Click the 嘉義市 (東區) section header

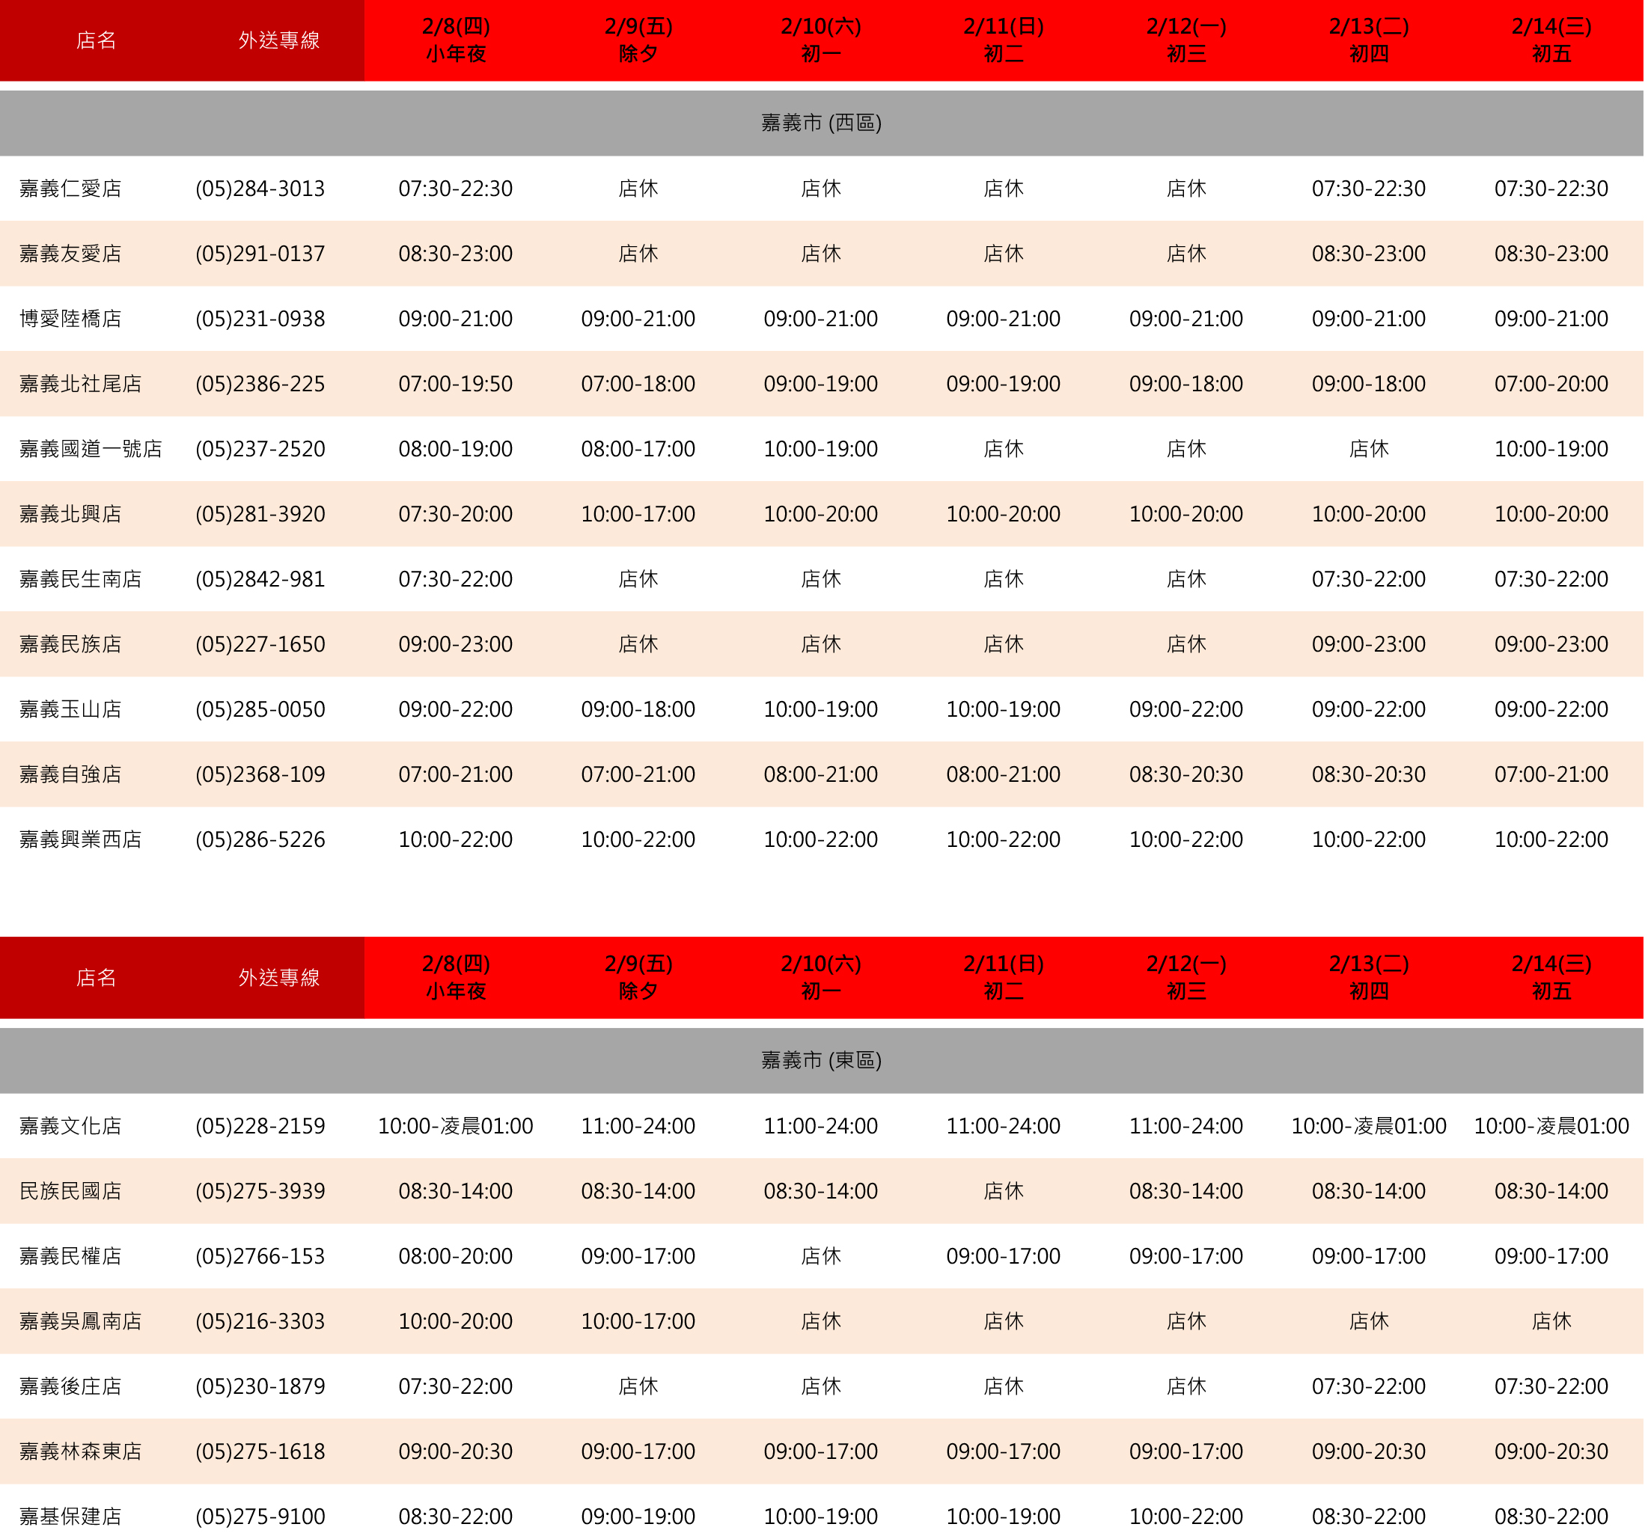(x=822, y=1061)
